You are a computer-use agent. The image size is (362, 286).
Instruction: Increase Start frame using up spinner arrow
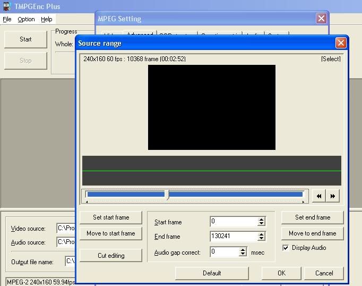click(261, 220)
